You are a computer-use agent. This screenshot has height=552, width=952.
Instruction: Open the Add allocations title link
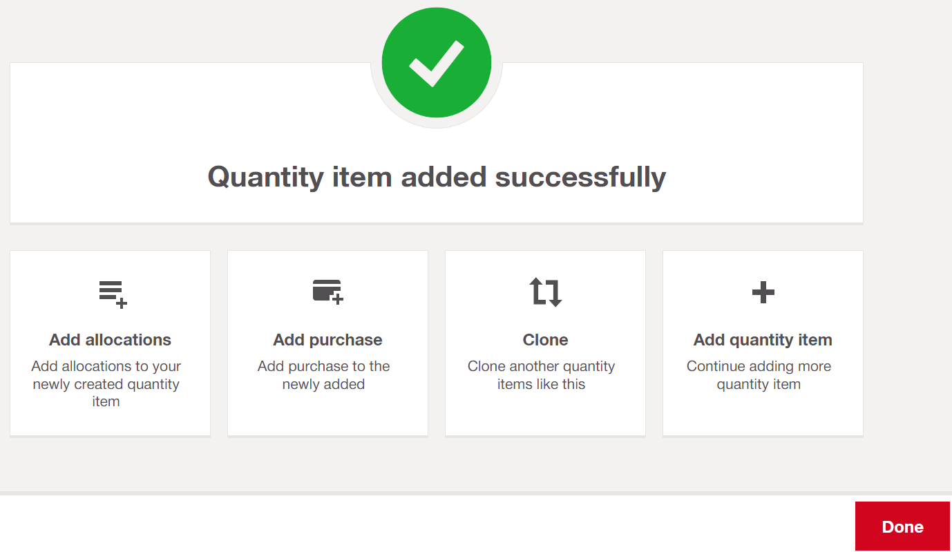click(x=110, y=340)
